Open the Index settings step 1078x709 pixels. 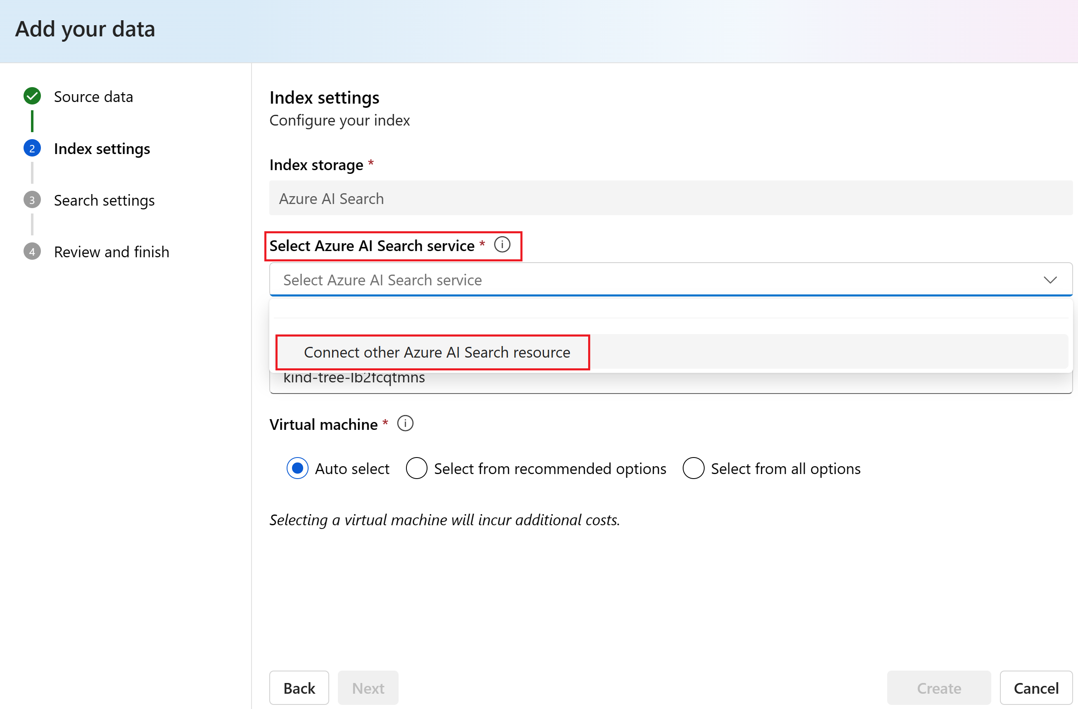pos(102,149)
